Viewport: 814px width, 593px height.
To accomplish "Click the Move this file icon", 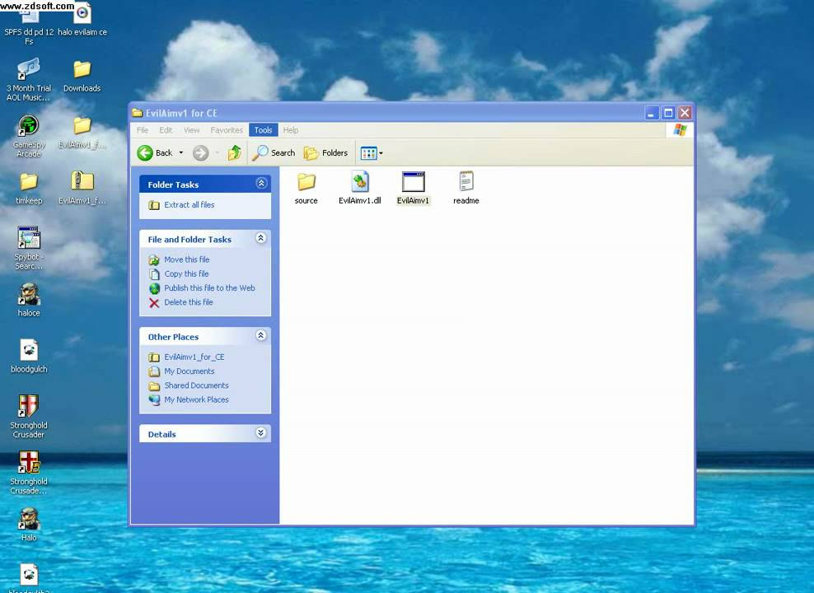I will coord(154,260).
